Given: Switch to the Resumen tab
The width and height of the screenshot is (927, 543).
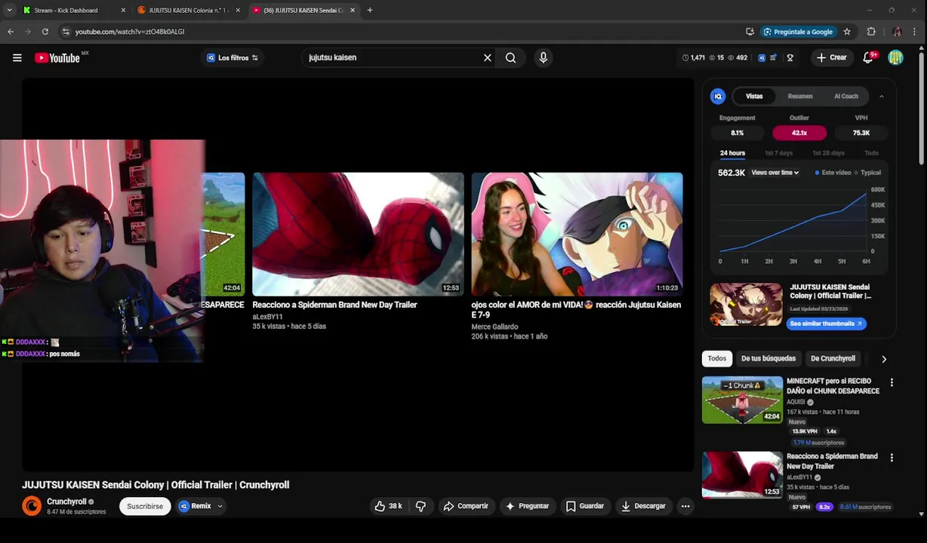Looking at the screenshot, I should (800, 96).
